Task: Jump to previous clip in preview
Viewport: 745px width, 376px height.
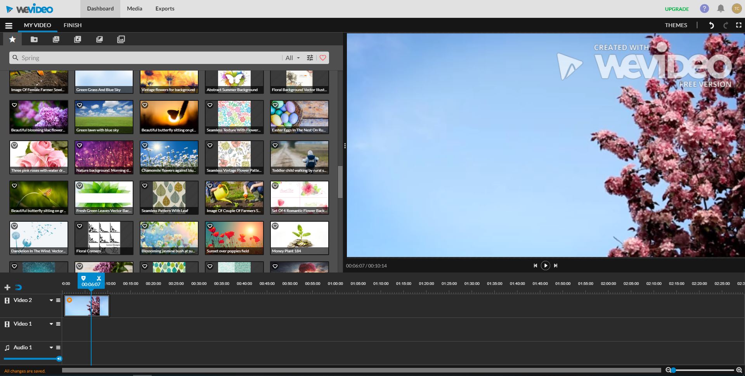Action: click(535, 266)
